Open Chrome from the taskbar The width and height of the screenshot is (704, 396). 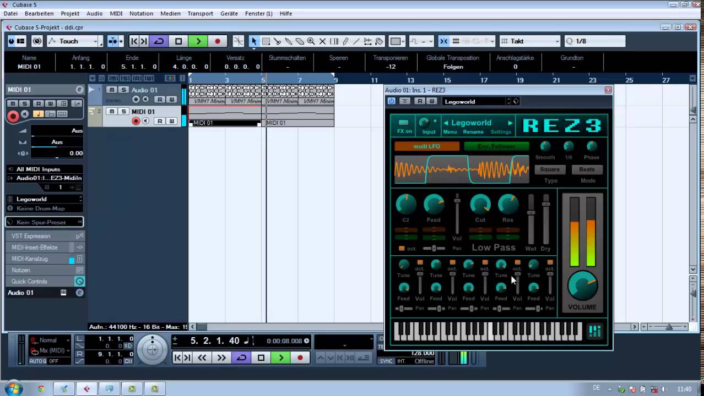tap(41, 389)
